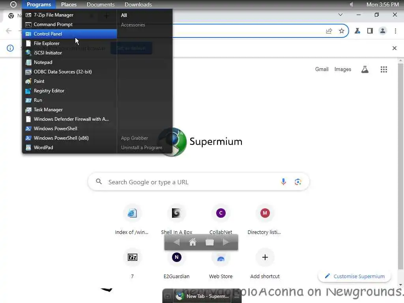Open the profile avatar menu
The width and height of the screenshot is (404, 303).
383,31
